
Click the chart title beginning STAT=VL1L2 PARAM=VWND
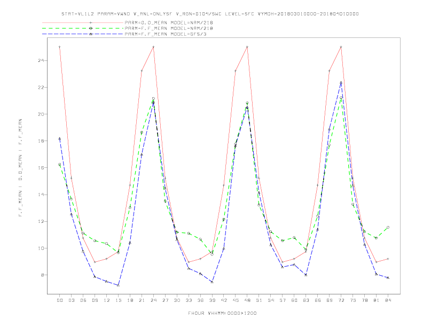tap(210, 14)
